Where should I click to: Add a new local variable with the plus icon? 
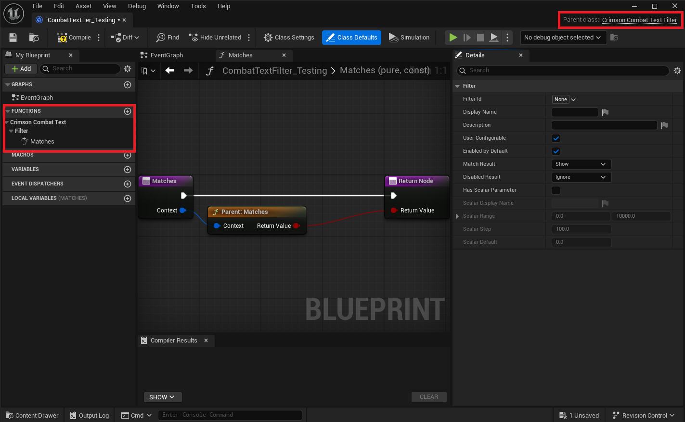(x=128, y=198)
